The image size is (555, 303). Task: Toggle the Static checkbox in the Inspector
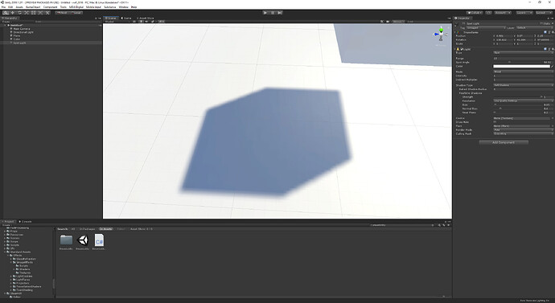[x=541, y=23]
